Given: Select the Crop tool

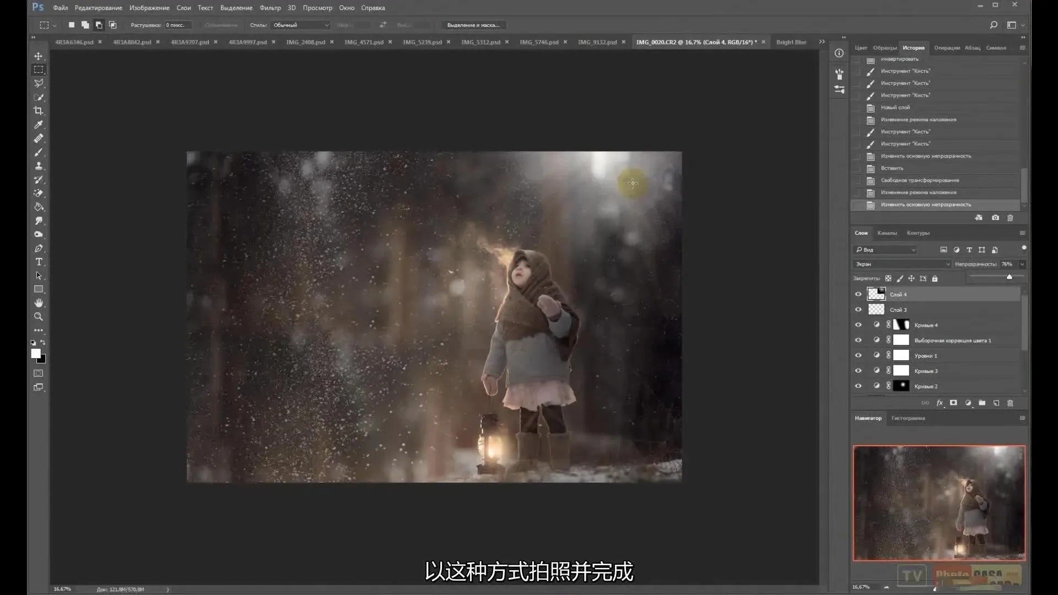Looking at the screenshot, I should [39, 111].
